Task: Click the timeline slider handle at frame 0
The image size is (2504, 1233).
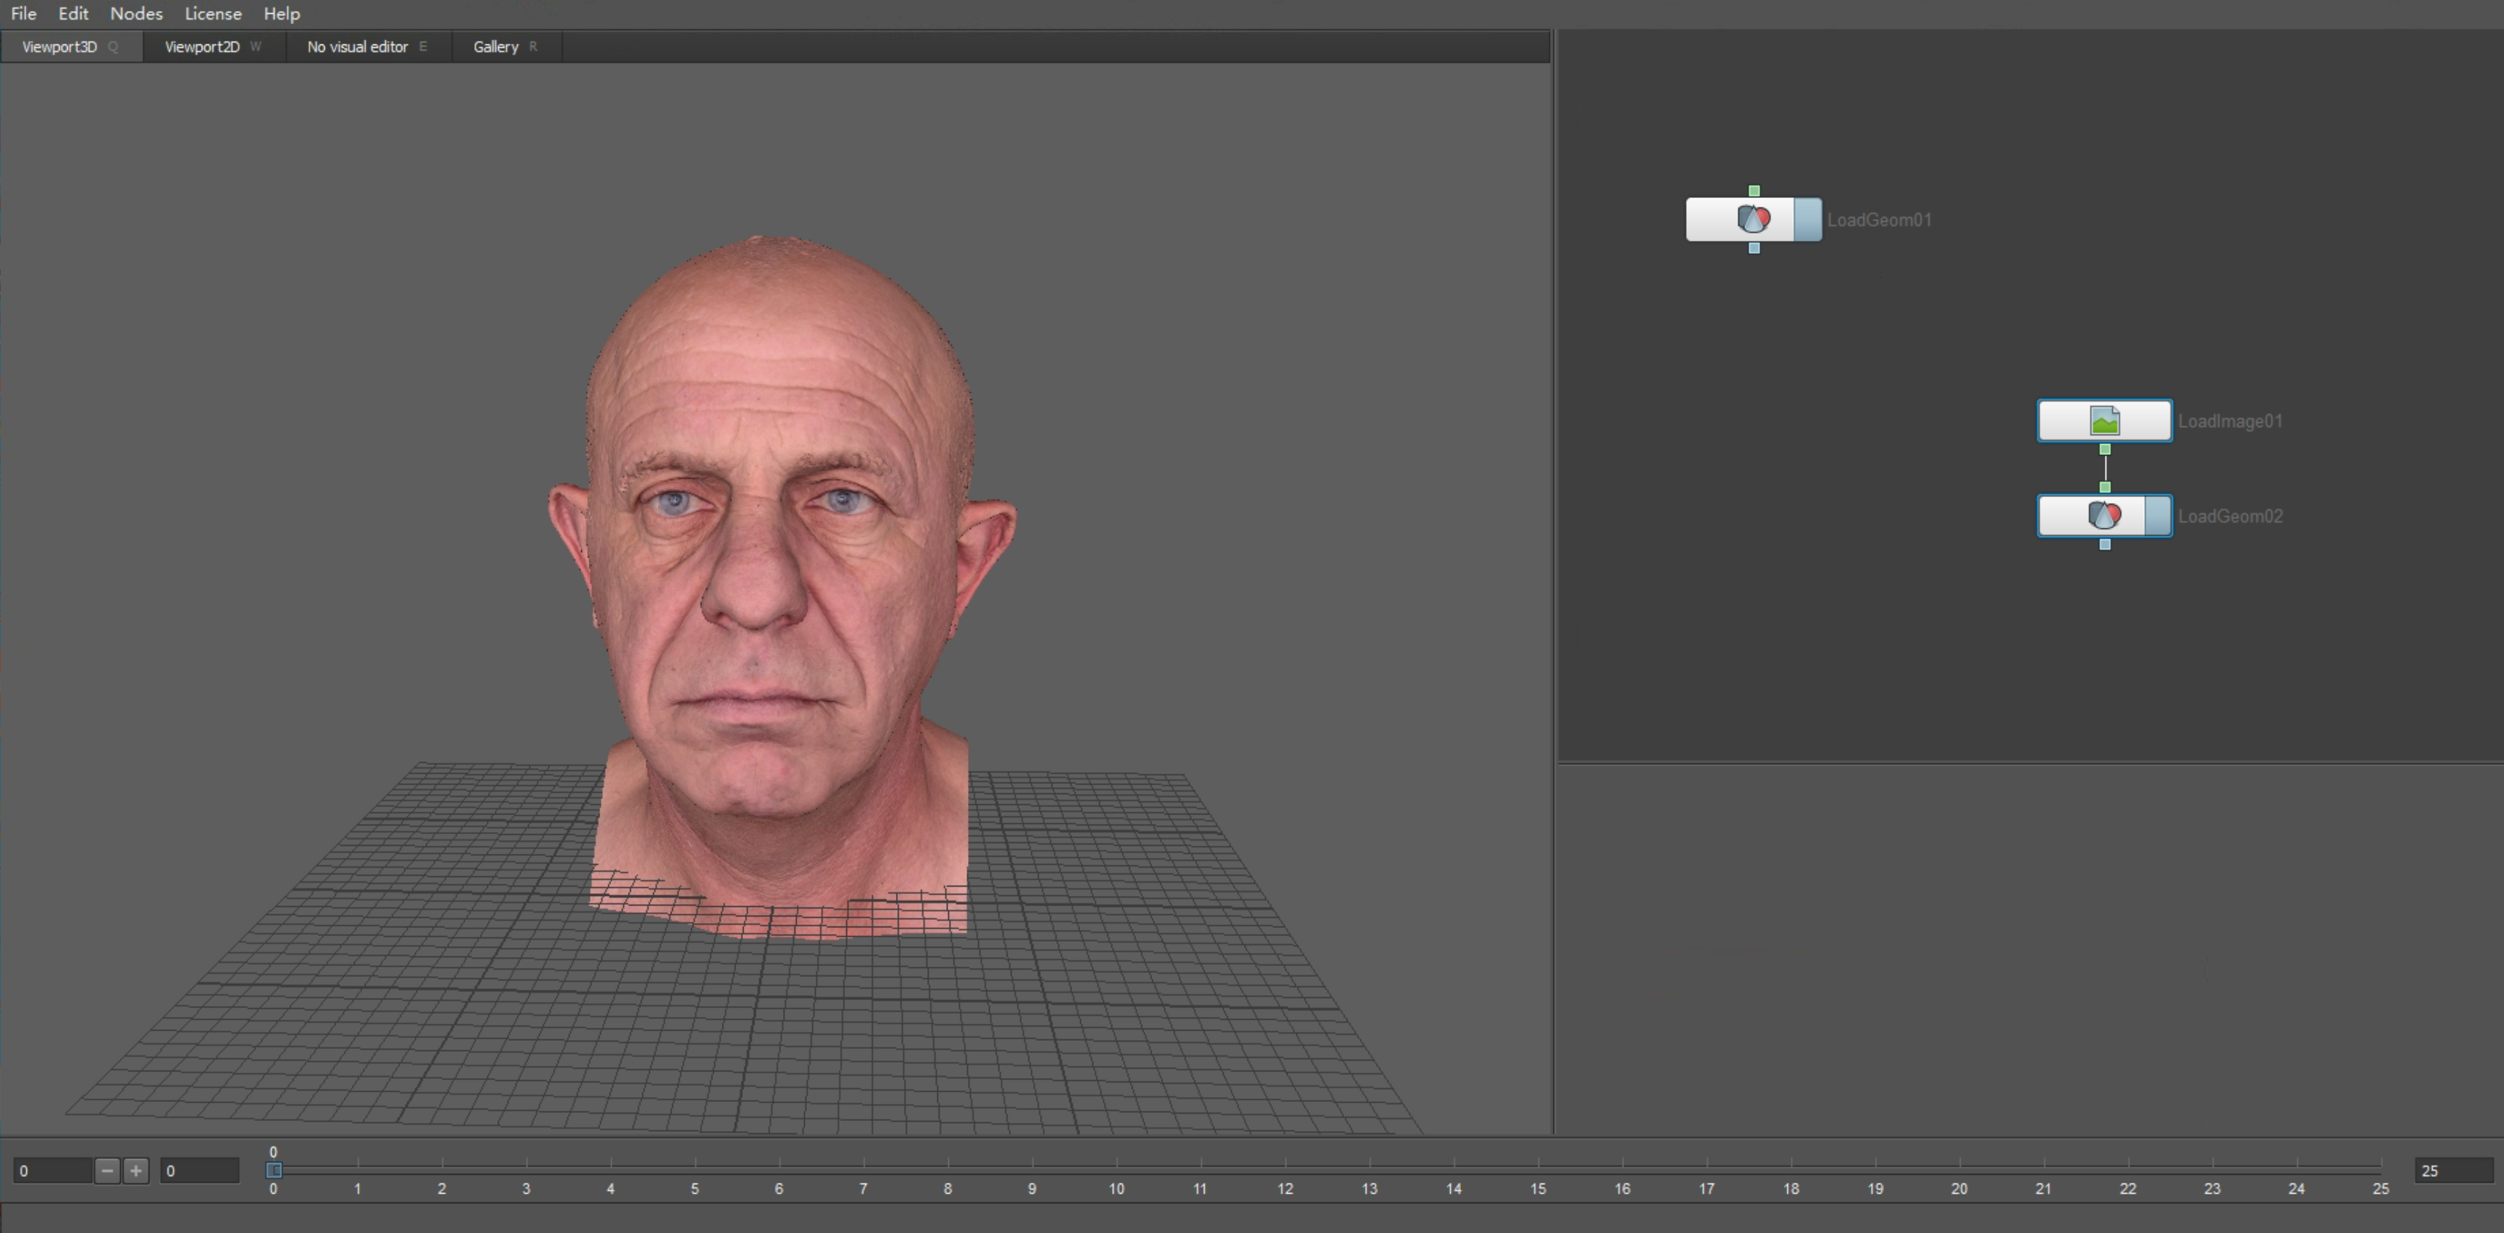Action: point(274,1170)
